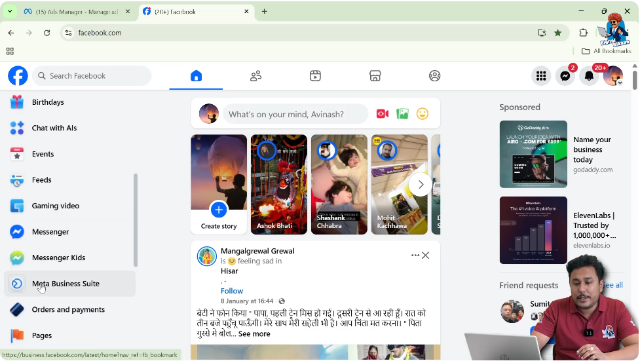Open the post's three-dot options menu
Image resolution: width=640 pixels, height=361 pixels.
click(x=415, y=256)
